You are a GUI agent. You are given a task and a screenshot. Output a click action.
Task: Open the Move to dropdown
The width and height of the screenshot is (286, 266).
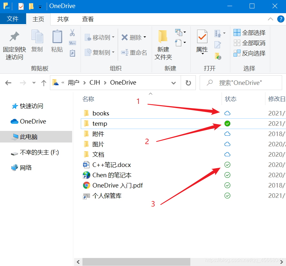(x=100, y=37)
